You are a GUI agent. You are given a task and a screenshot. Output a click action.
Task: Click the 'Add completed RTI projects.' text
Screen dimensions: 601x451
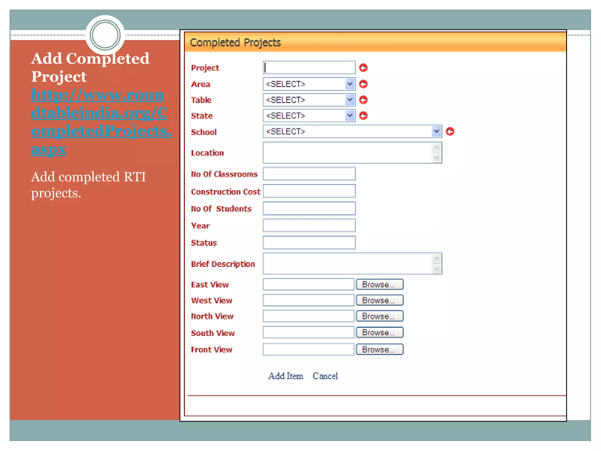88,185
